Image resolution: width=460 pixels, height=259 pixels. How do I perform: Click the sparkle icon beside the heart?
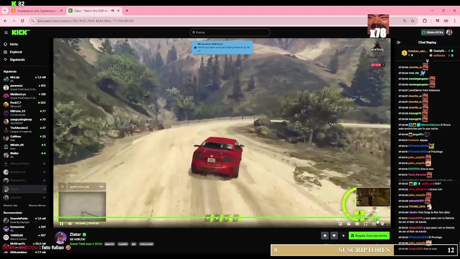[x=343, y=236]
